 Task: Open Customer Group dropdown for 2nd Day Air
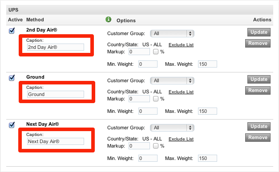point(172,34)
